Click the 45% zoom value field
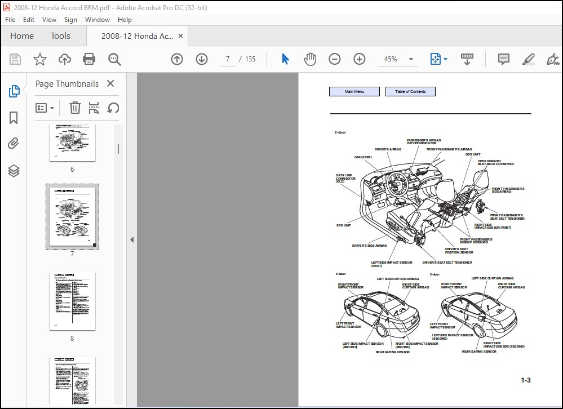This screenshot has width=563, height=409. click(391, 59)
